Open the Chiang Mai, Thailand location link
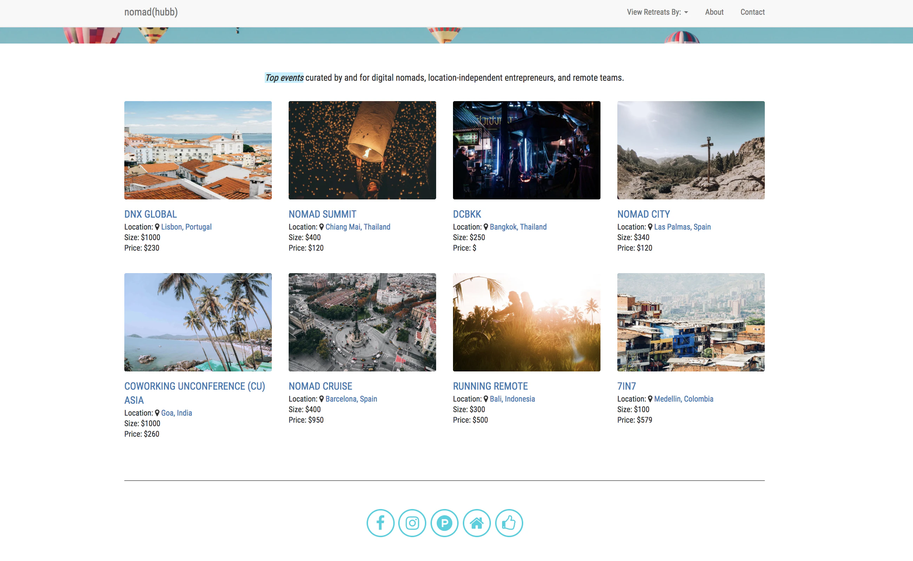The width and height of the screenshot is (913, 561). click(357, 227)
